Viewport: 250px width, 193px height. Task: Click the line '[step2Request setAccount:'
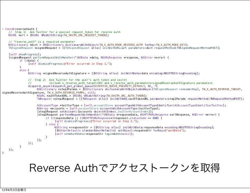pos(95,111)
